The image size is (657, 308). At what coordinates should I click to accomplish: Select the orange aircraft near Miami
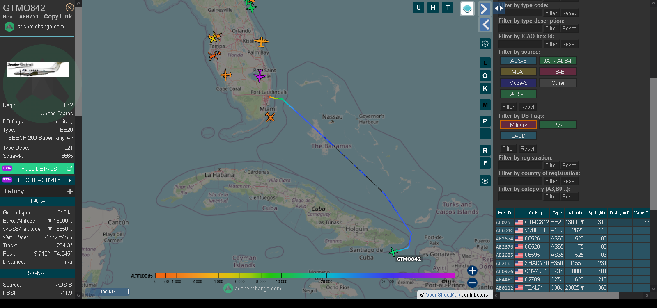(x=270, y=117)
